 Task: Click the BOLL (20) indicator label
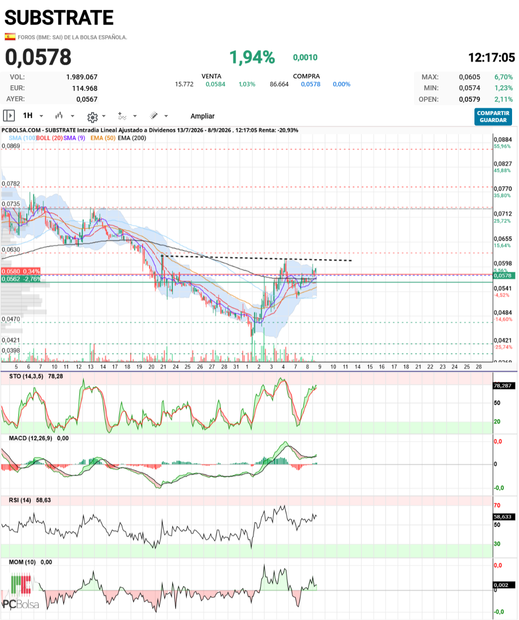50,138
